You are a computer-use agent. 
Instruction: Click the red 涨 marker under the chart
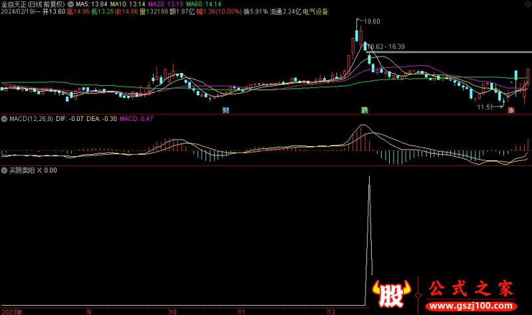[x=511, y=110]
